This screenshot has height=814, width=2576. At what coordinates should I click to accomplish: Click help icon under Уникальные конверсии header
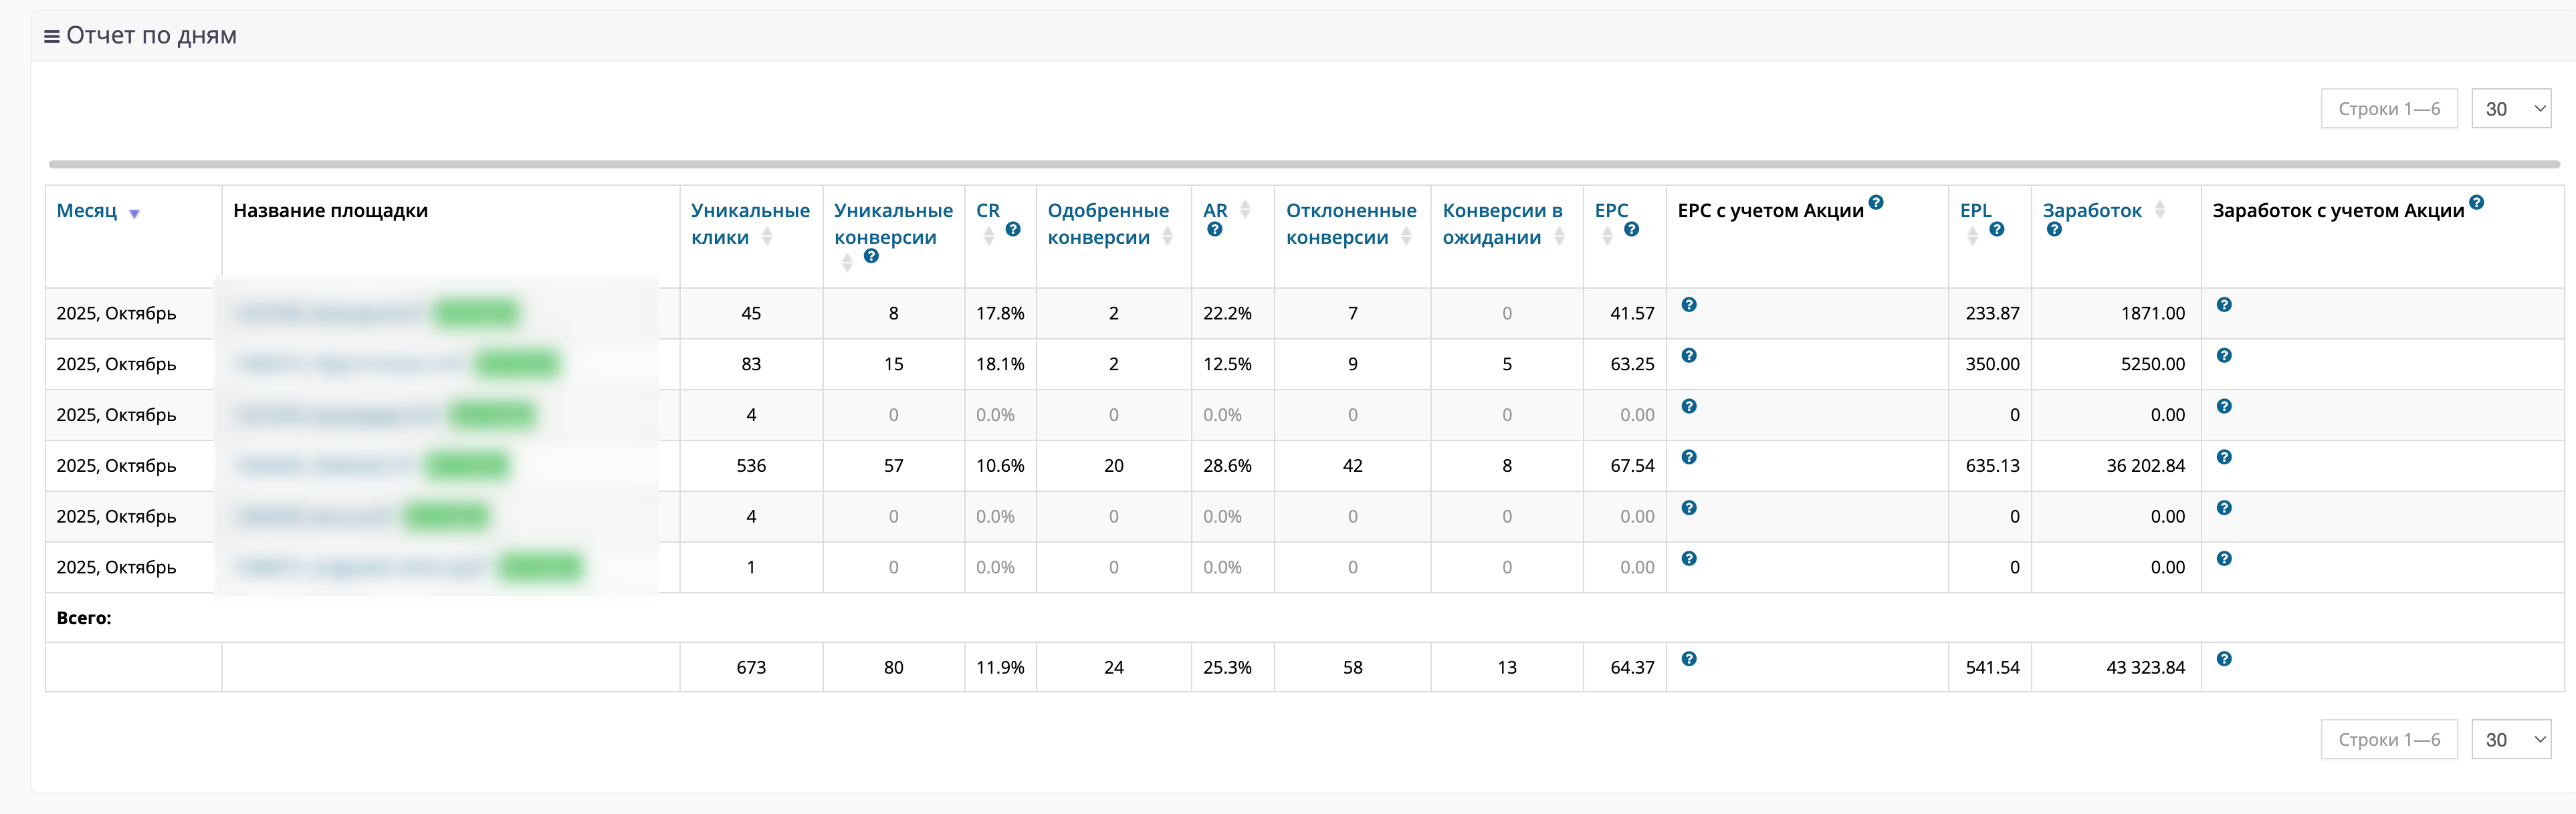871,257
